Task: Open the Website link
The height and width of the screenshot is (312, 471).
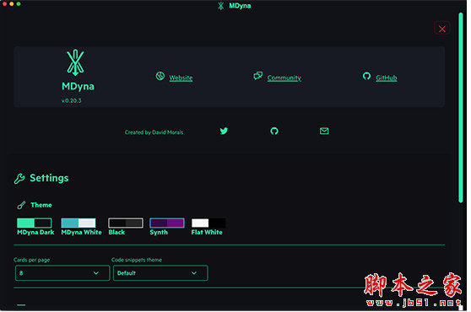Action: (181, 78)
